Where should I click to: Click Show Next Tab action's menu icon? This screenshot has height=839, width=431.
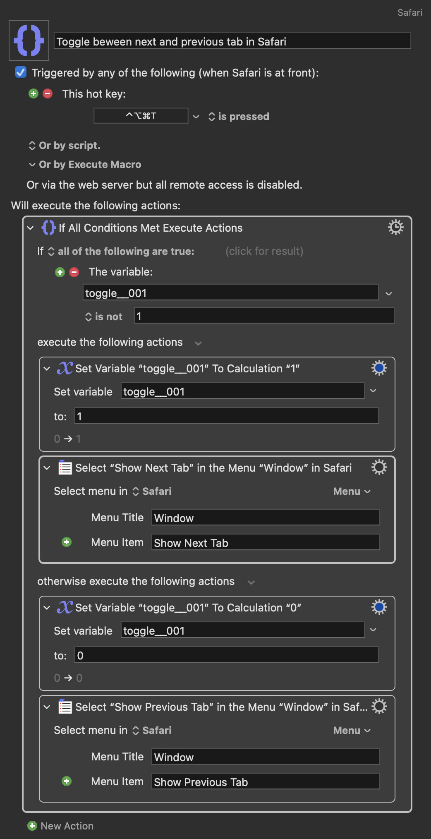(65, 467)
